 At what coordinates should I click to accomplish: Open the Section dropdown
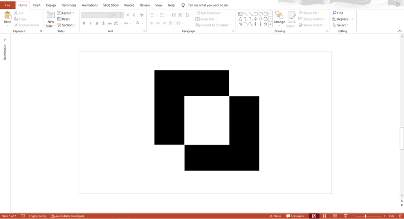[66, 25]
